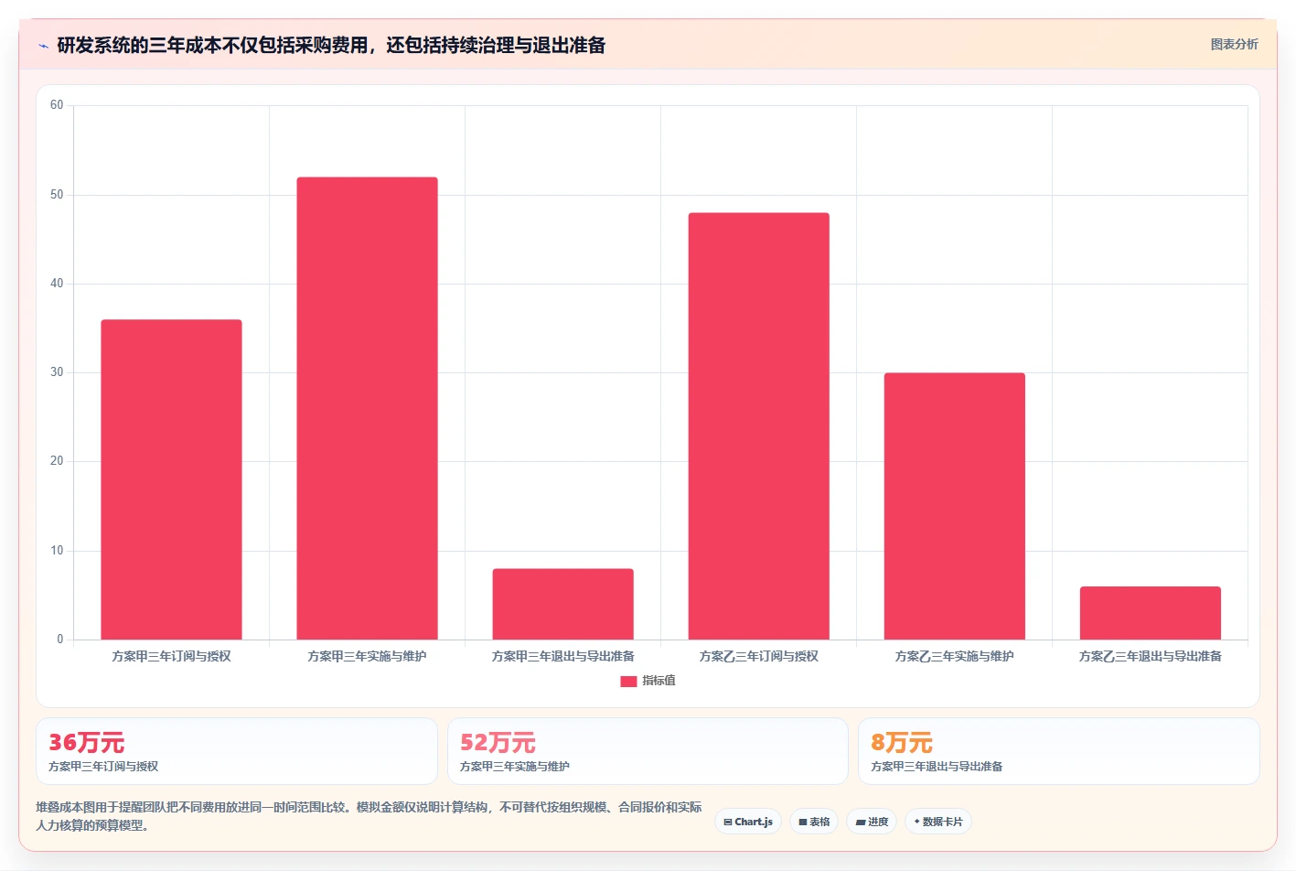Click the y-axis tick label 0

point(60,640)
